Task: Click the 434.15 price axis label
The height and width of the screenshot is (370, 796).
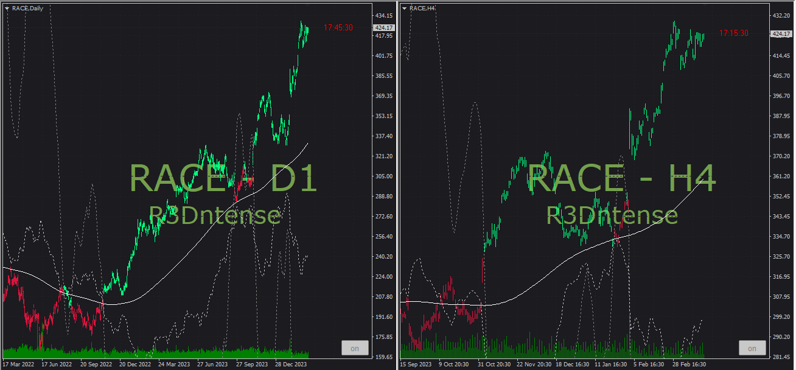Action: pyautogui.click(x=383, y=15)
